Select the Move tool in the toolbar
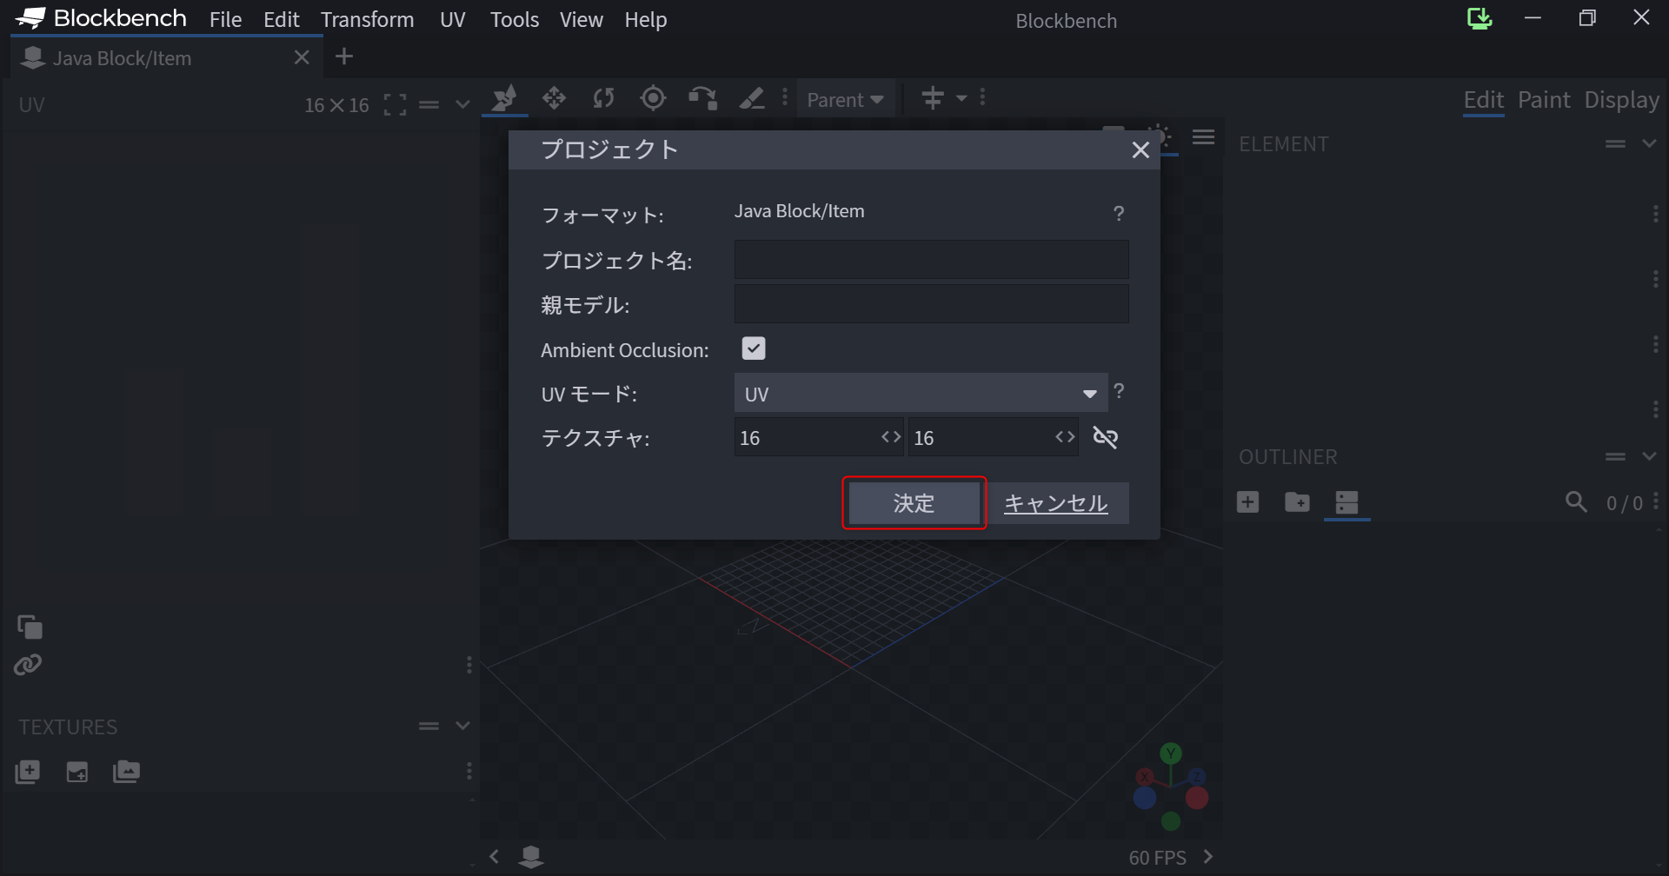 point(554,98)
